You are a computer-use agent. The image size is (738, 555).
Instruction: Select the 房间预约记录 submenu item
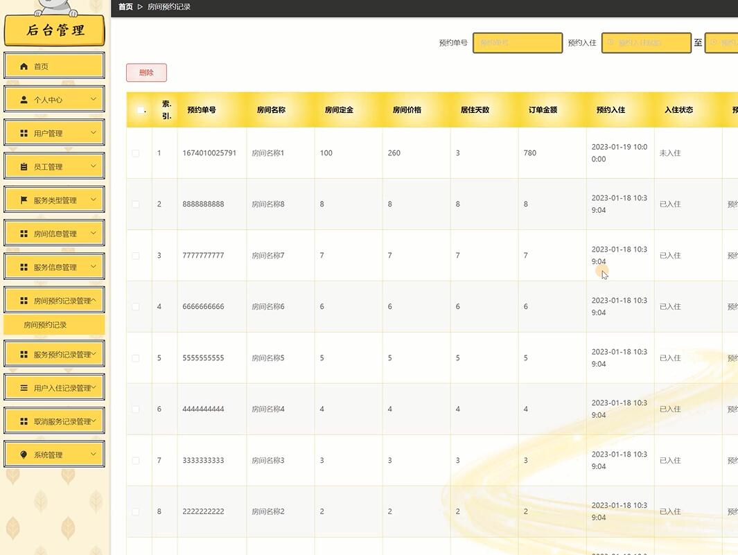[54, 325]
